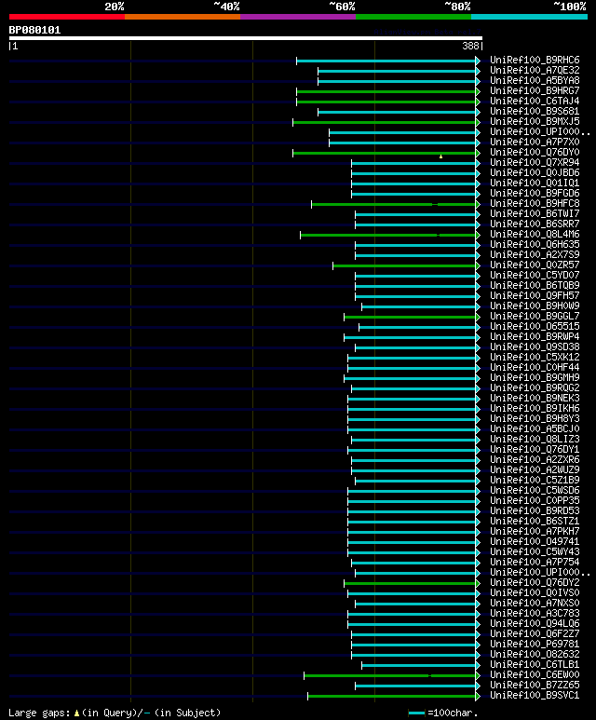Open hit UniRef100_B9RWP4
This screenshot has width=596, height=720.
click(x=535, y=336)
